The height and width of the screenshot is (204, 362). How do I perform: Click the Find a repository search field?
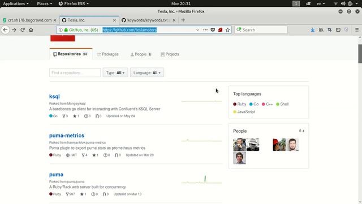click(x=75, y=73)
